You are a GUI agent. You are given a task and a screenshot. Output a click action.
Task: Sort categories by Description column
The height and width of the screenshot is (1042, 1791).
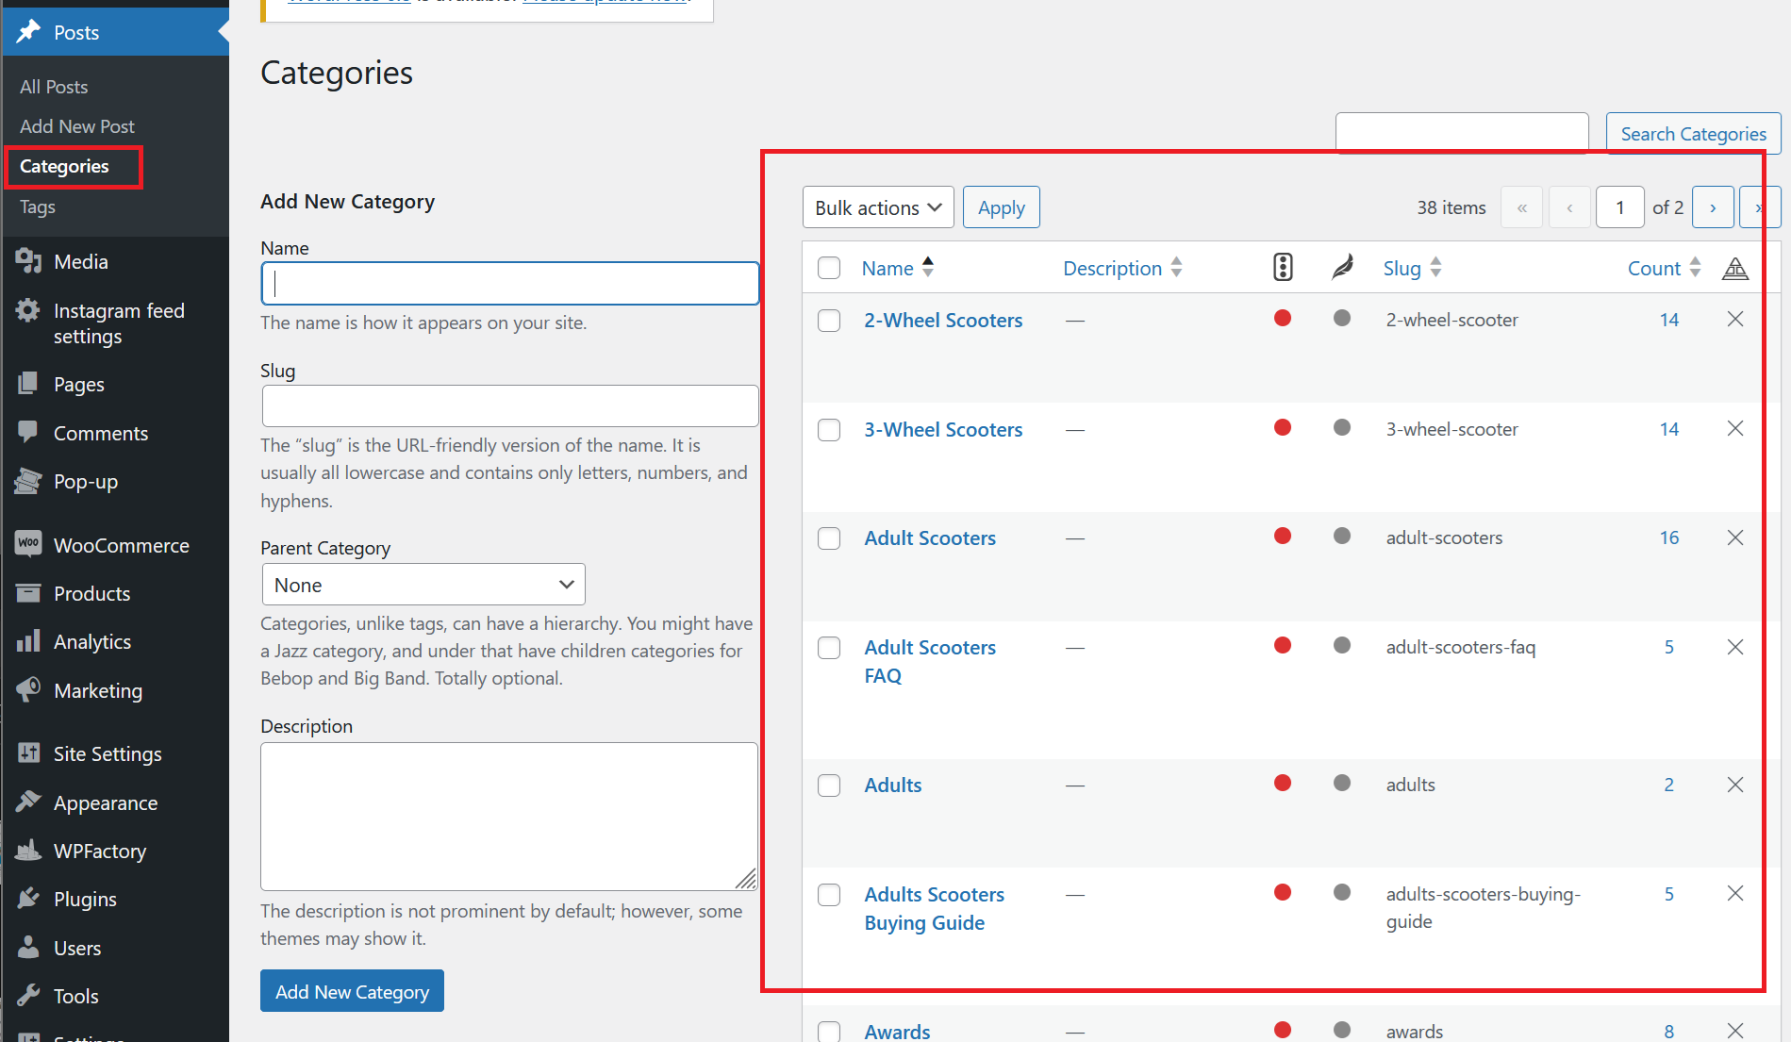[1122, 268]
